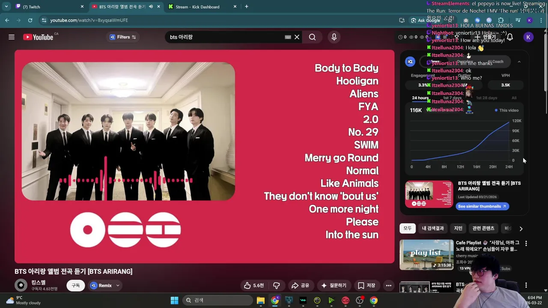548x308 pixels.
Task: Select the 24 hours tab in vidIQ panel
Action: point(420,98)
